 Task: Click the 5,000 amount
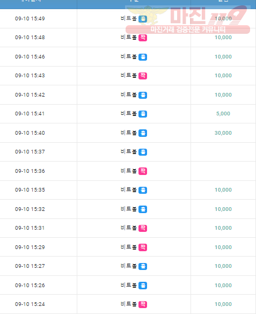pos(223,114)
